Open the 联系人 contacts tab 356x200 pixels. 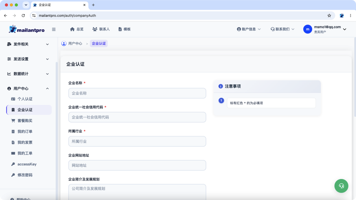coord(101,29)
